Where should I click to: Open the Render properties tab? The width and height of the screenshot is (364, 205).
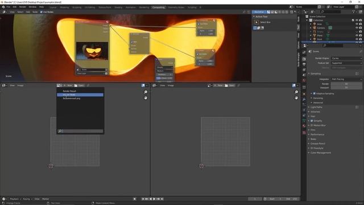304,59
